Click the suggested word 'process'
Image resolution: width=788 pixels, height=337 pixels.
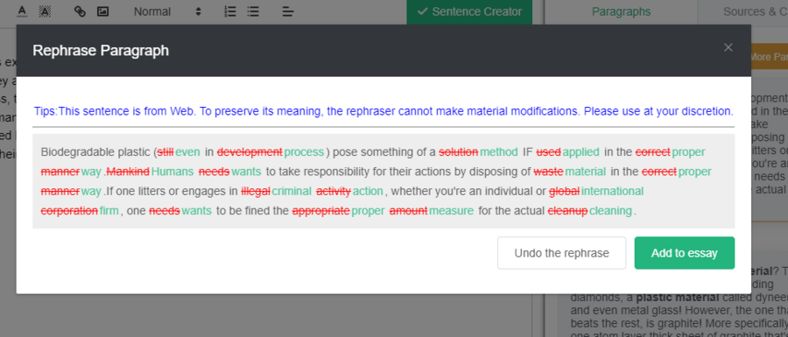tap(304, 152)
